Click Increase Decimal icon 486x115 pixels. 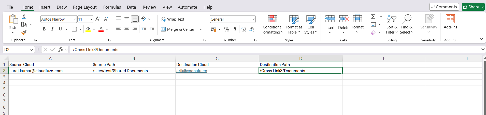[244, 29]
